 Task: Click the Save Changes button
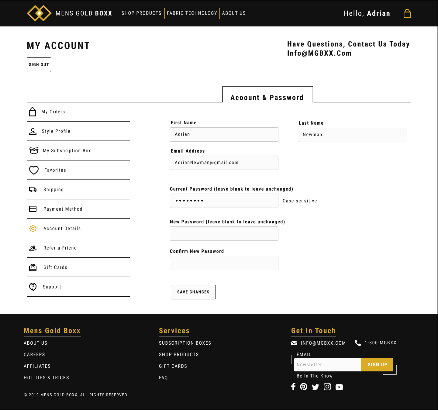click(x=193, y=292)
